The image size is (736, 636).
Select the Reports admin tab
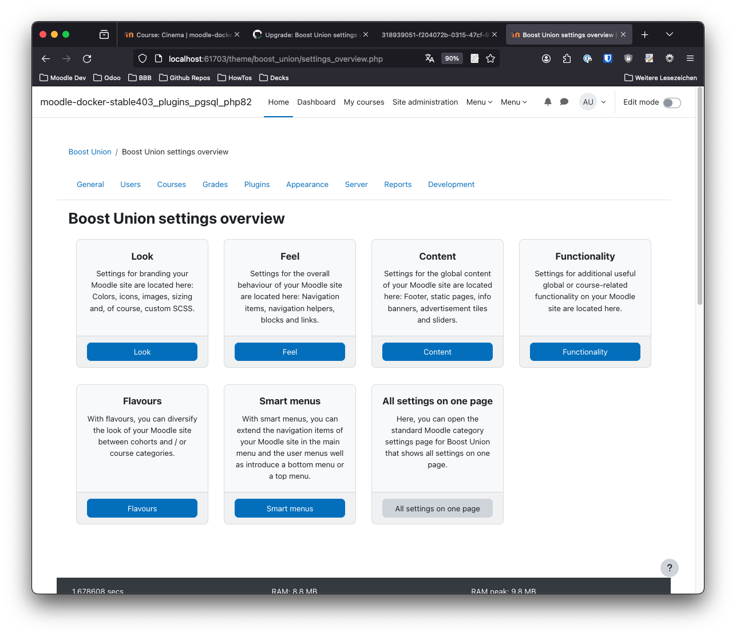coord(398,184)
